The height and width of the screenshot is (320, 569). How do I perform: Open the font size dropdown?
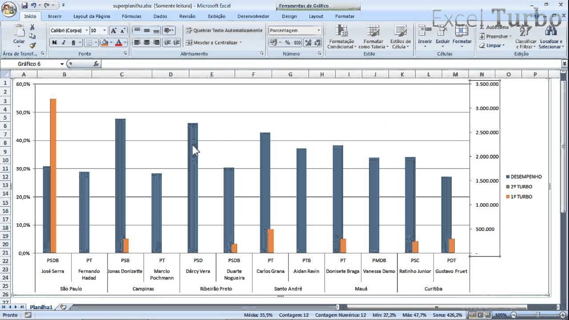[104, 31]
